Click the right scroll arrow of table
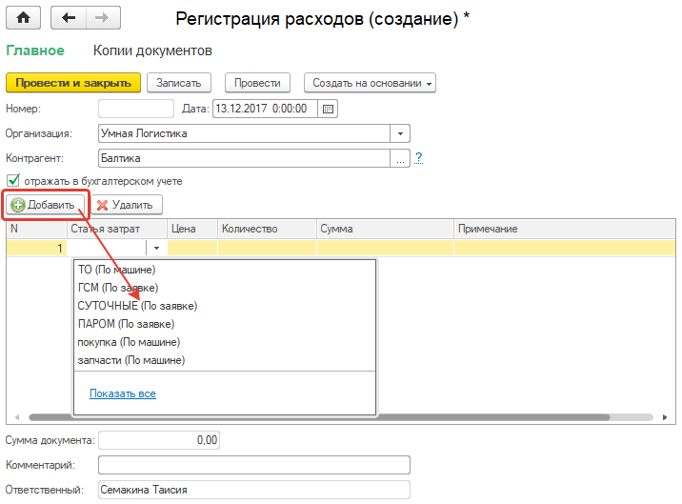Screen dimensions: 682x504 click(665, 417)
